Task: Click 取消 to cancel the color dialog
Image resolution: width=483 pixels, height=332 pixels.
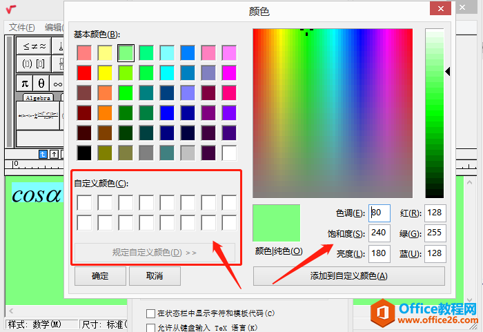Action: 155,276
